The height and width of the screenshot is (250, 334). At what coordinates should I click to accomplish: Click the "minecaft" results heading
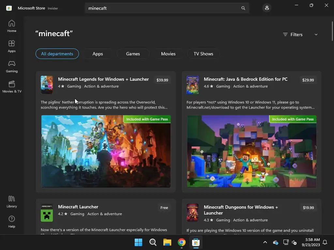(54, 34)
